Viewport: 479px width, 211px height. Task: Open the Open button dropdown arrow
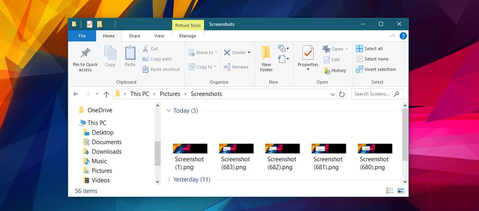pos(347,49)
